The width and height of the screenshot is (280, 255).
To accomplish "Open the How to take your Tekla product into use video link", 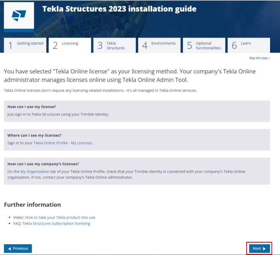I will [x=60, y=217].
